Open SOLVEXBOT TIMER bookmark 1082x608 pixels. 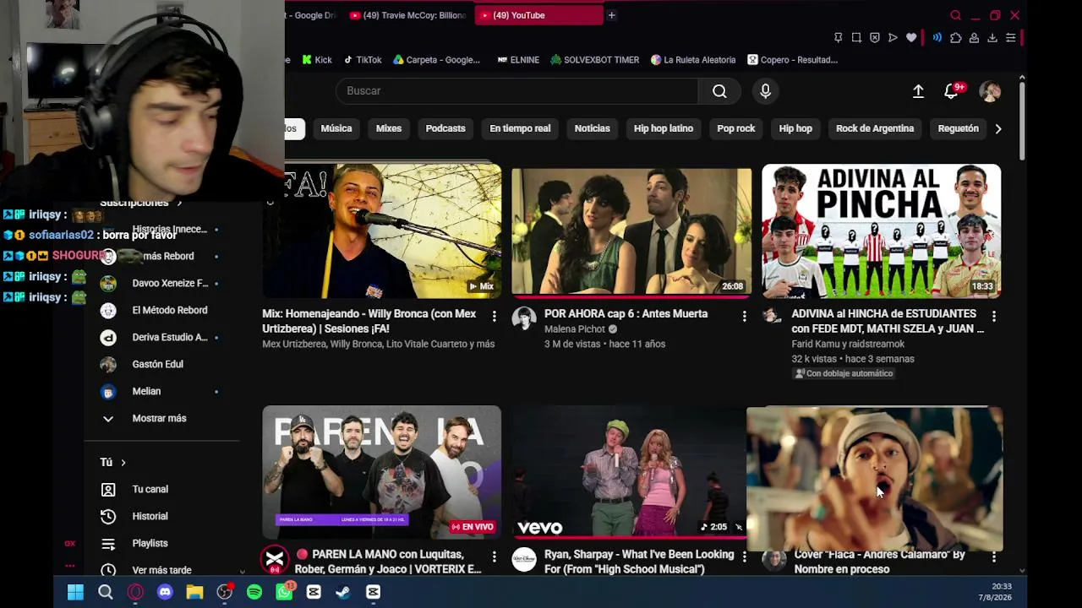[595, 60]
